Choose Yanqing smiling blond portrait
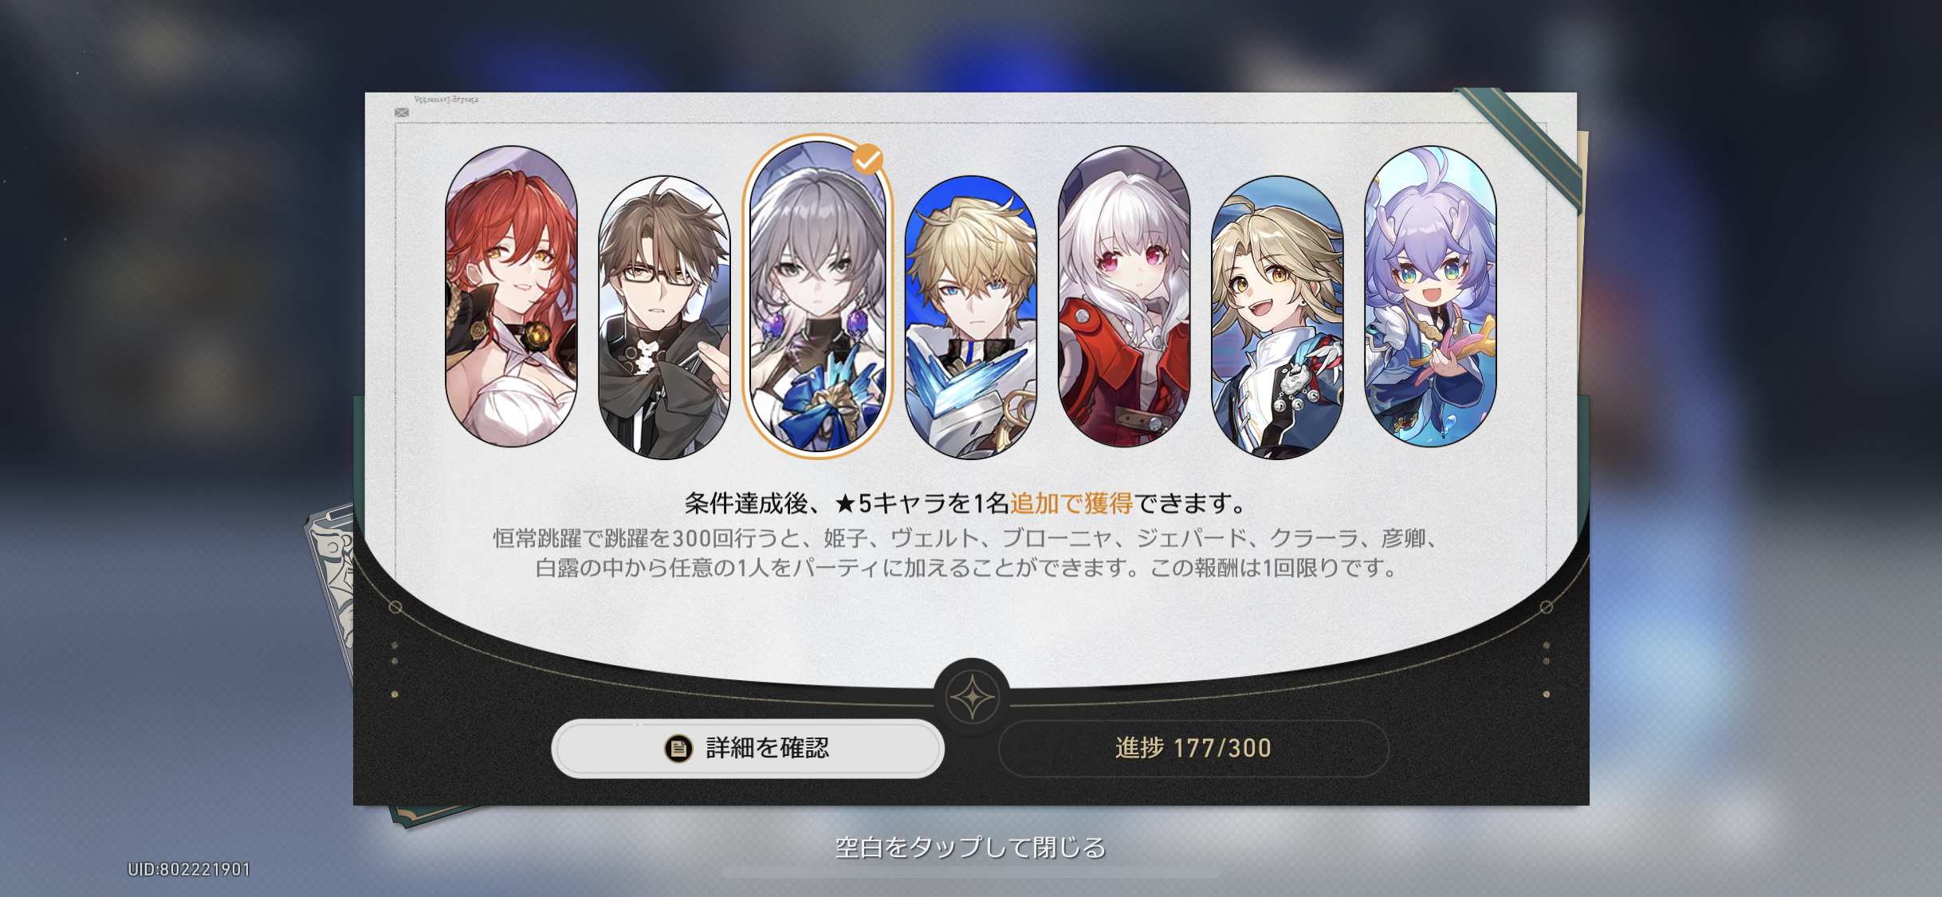The width and height of the screenshot is (1942, 897). 1276,317
